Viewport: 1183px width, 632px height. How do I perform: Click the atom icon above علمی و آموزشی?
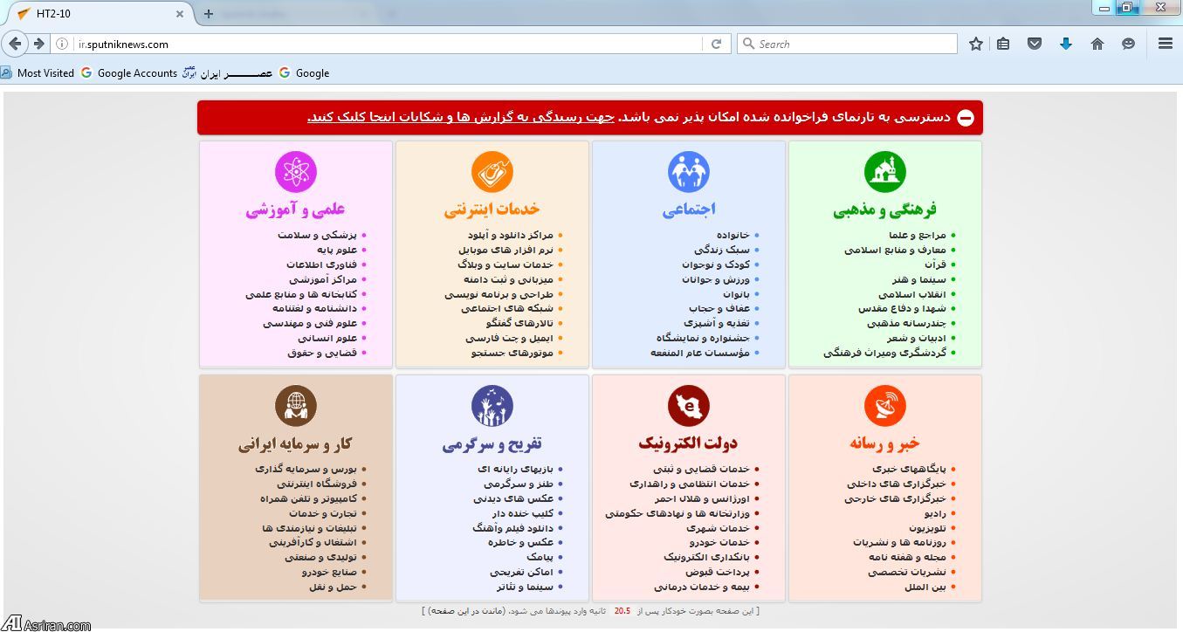point(296,171)
